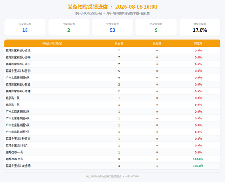Image resolution: width=225 pixels, height=182 pixels.
Task: Select the row name 荔湾多宝2队-林显澎
Action: point(18,71)
